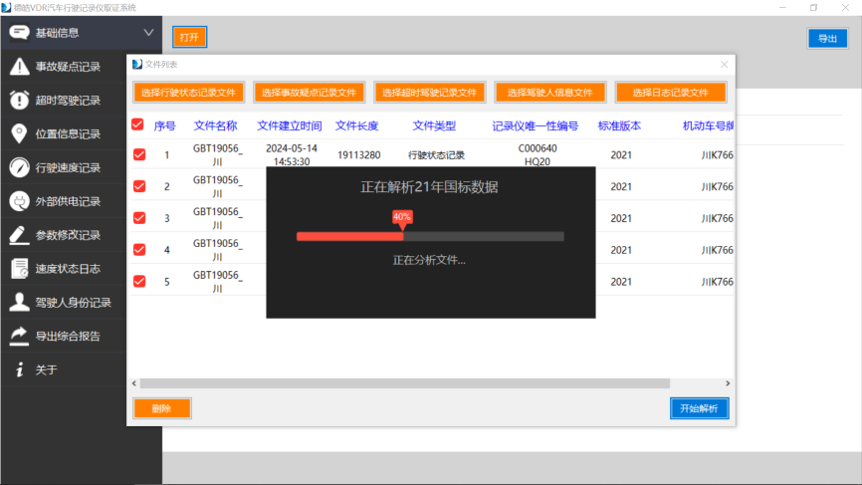Click the 基础信息 chat bubble icon
The width and height of the screenshot is (862, 485).
coord(19,33)
